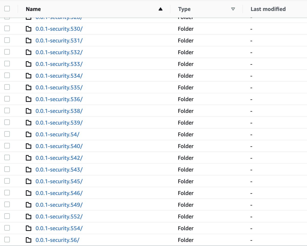Click folder icon of 0.0.1-security.54/
Screen dimensions: 307x246
(29, 135)
